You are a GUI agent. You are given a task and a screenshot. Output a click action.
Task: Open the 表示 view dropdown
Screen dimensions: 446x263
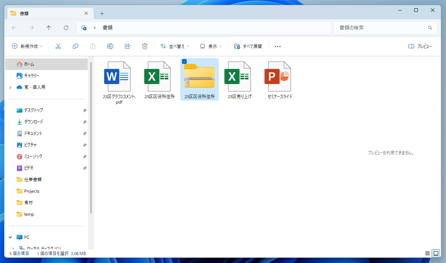point(211,46)
